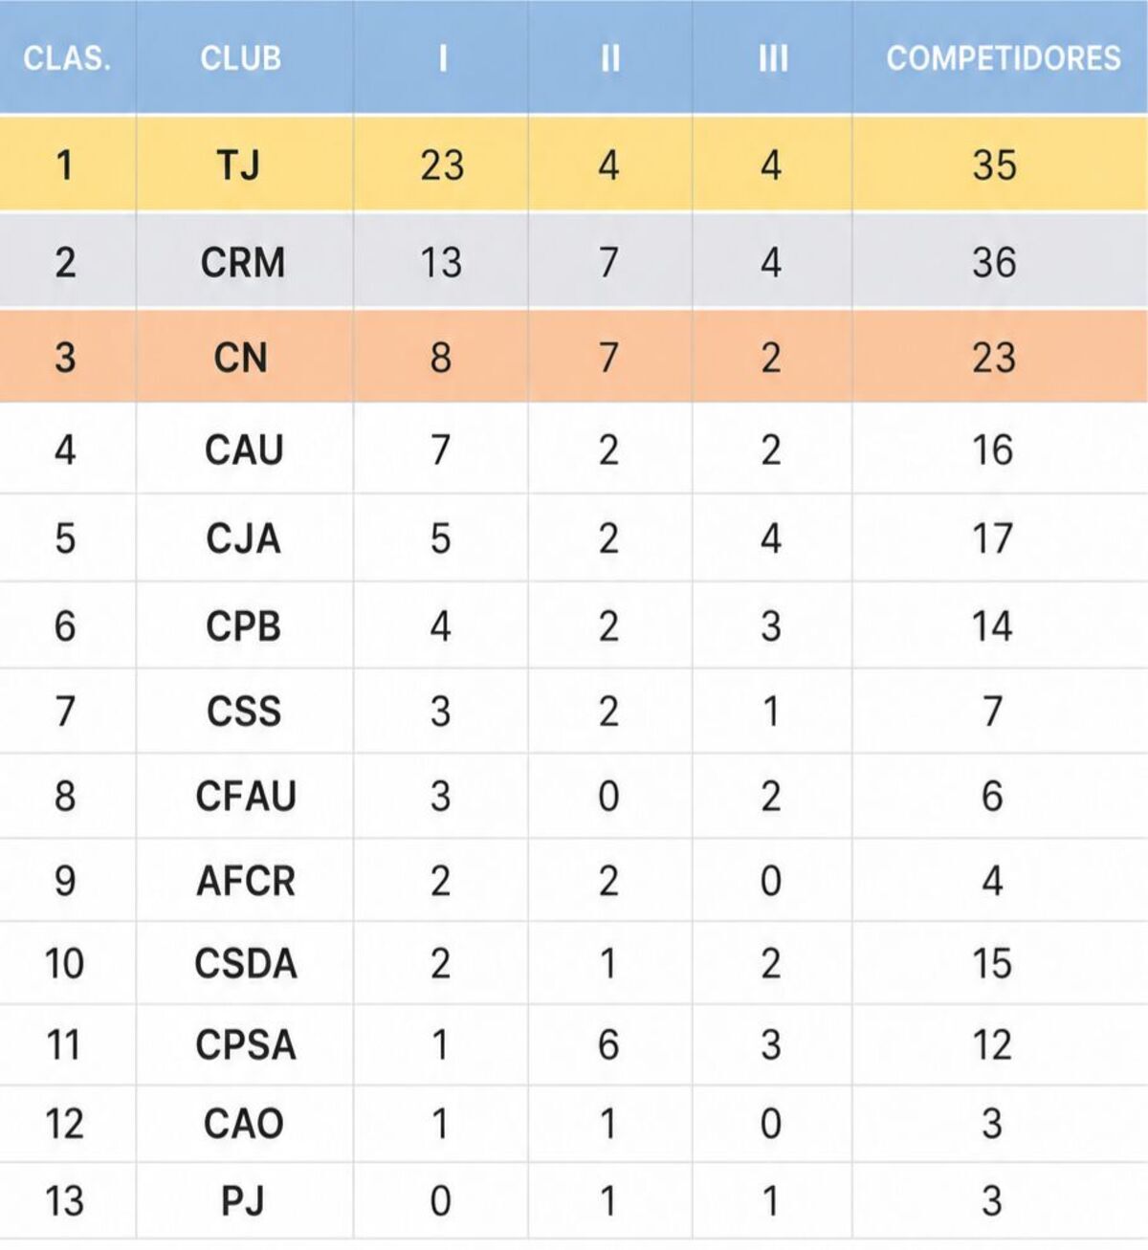Screen dimensions: 1148x1250
Task: Select the CAU club row
Action: [x=574, y=450]
